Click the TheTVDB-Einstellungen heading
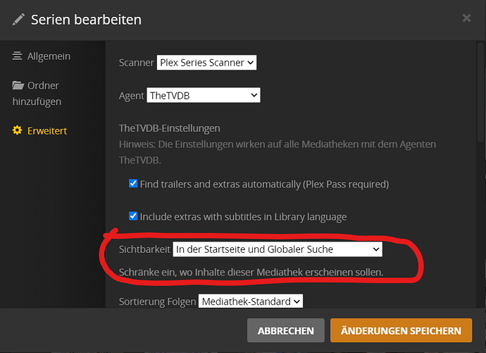 click(x=170, y=128)
